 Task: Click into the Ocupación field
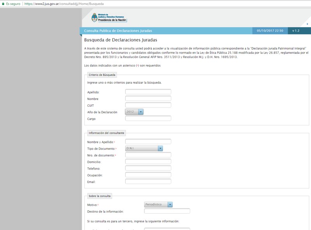pos(148,175)
